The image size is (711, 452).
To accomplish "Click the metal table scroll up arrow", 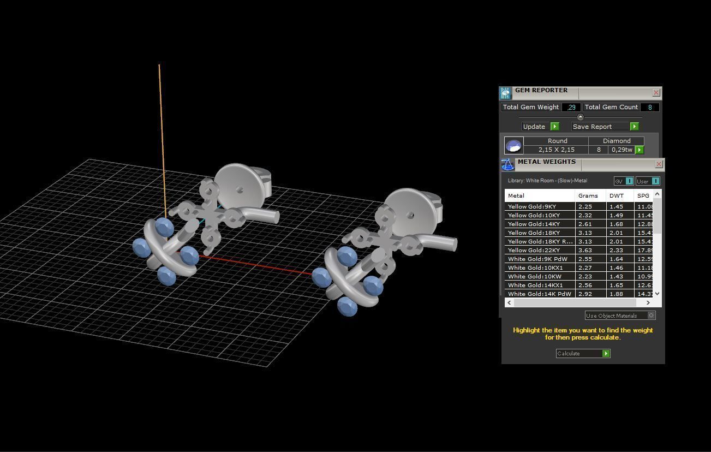I will coord(657,194).
